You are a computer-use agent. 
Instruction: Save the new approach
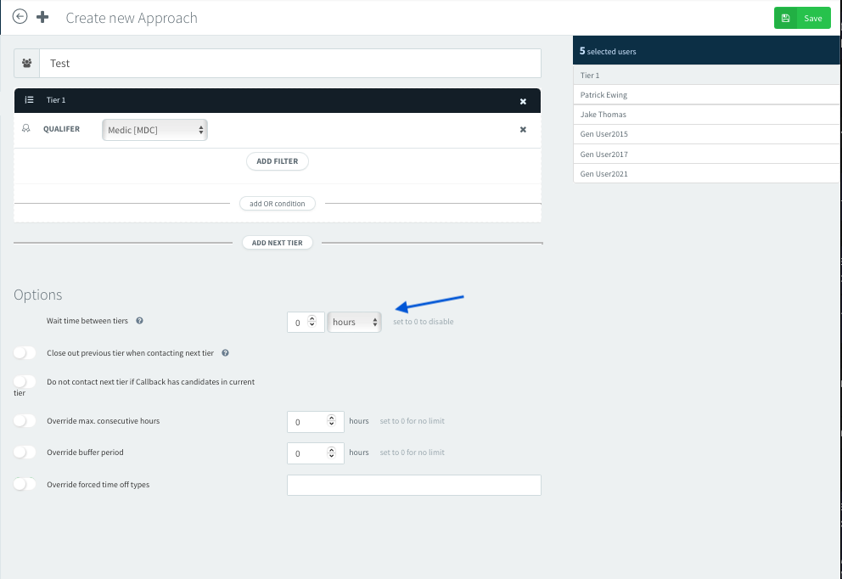(802, 18)
